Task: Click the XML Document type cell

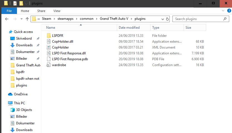Action: click(x=164, y=47)
